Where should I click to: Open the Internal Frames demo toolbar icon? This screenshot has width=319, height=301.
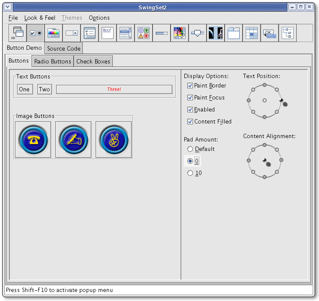click(x=18, y=33)
